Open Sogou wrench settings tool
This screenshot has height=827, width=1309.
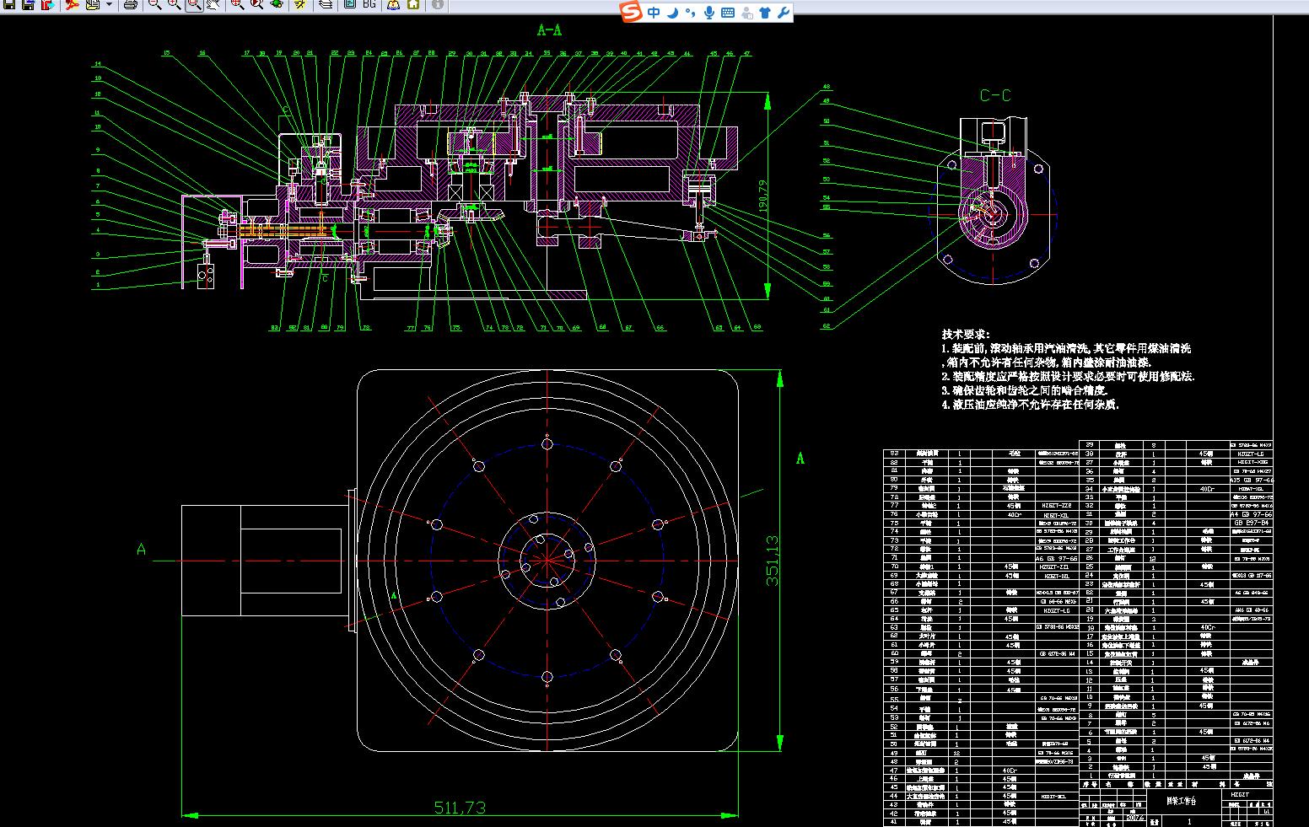(783, 12)
